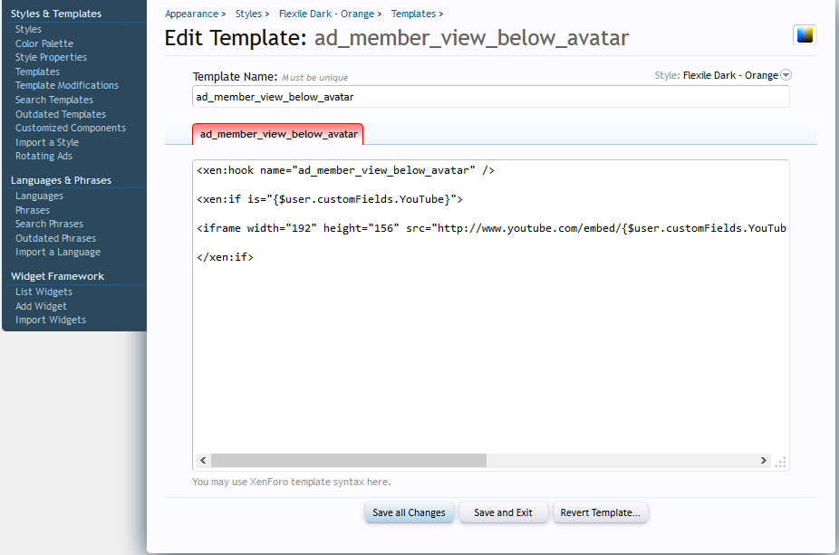Select the ad_member_view_below_avatar tab
The image size is (839, 555).
click(x=278, y=134)
